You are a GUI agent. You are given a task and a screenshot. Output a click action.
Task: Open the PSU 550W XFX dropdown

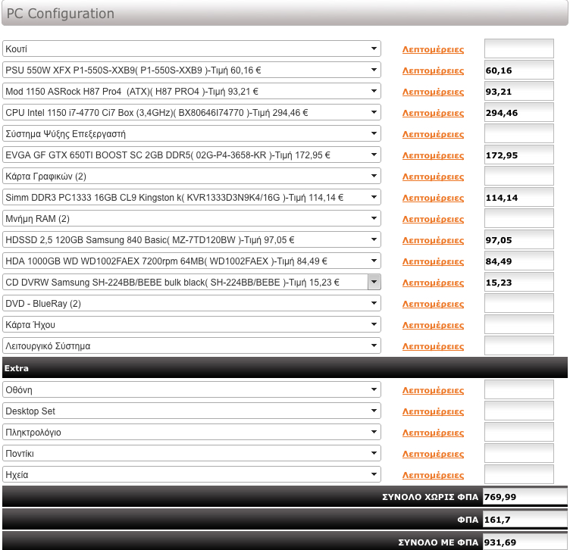coord(192,70)
